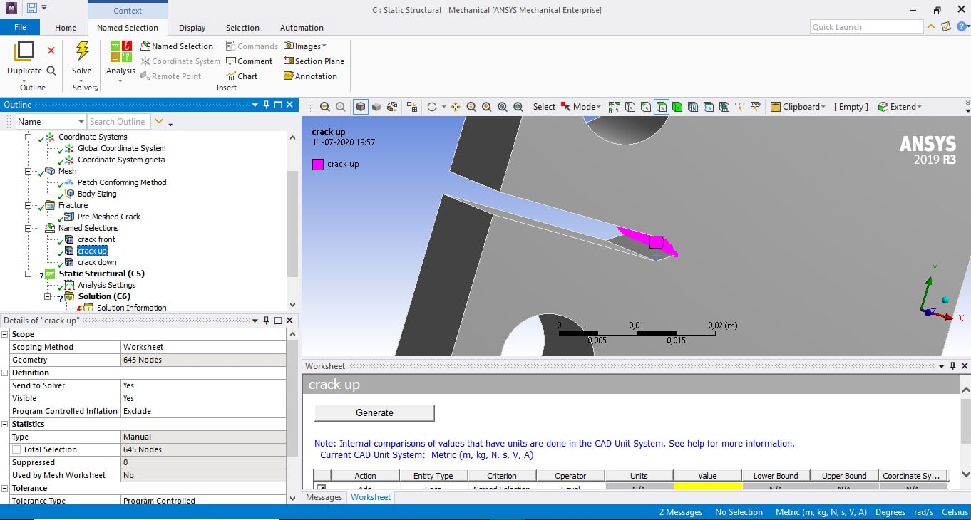The height and width of the screenshot is (520, 971).
Task: Toggle the checkbox in the Add worksheet row
Action: [x=321, y=488]
